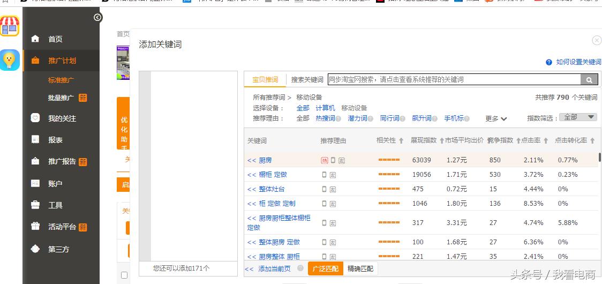Select 精确匹配 match mode
602x284 pixels.
360,268
